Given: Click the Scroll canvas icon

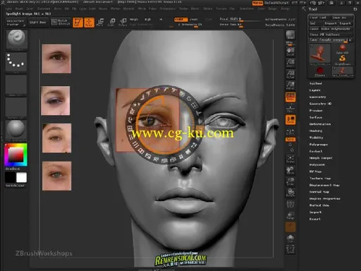Looking at the screenshot, I should [290, 52].
